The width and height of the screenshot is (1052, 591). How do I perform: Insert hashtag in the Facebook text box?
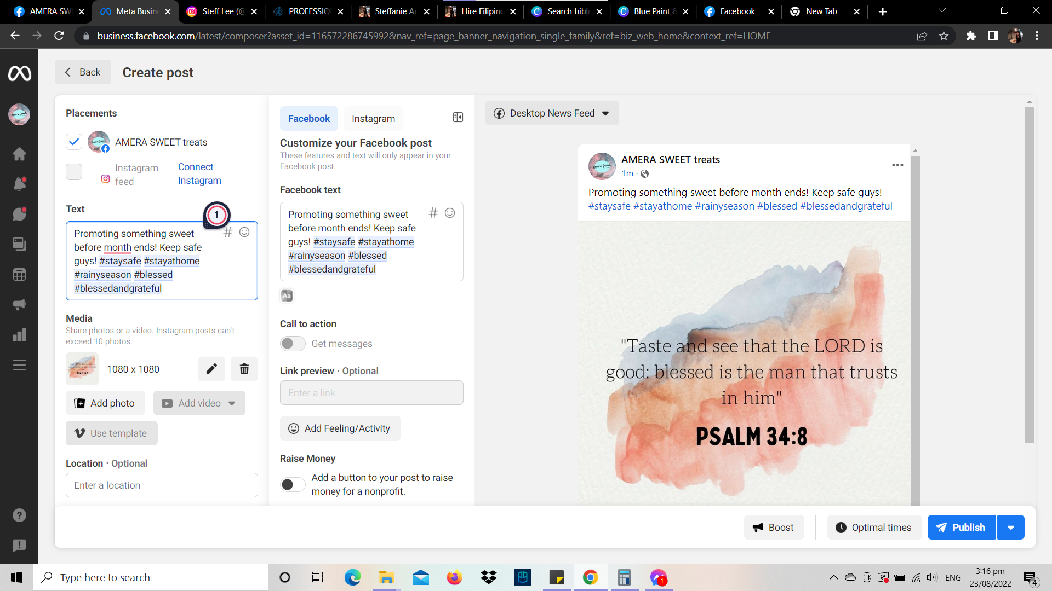coord(433,213)
